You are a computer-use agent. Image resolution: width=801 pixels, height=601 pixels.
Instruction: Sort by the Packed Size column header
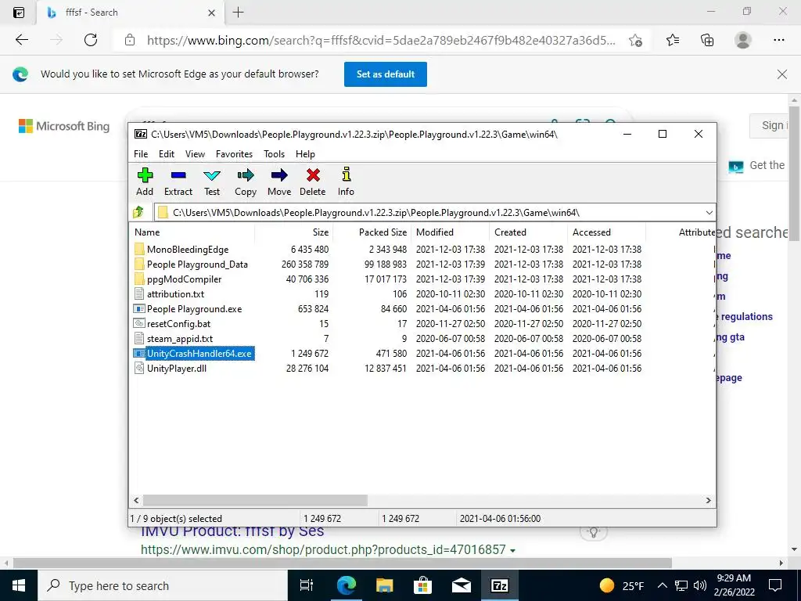372,232
